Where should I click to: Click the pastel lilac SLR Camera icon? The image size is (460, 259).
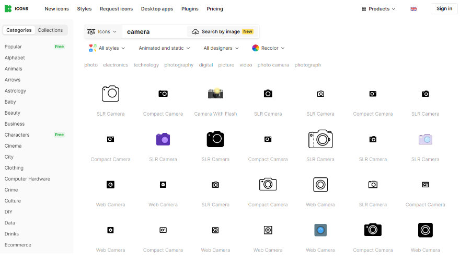coord(425,139)
